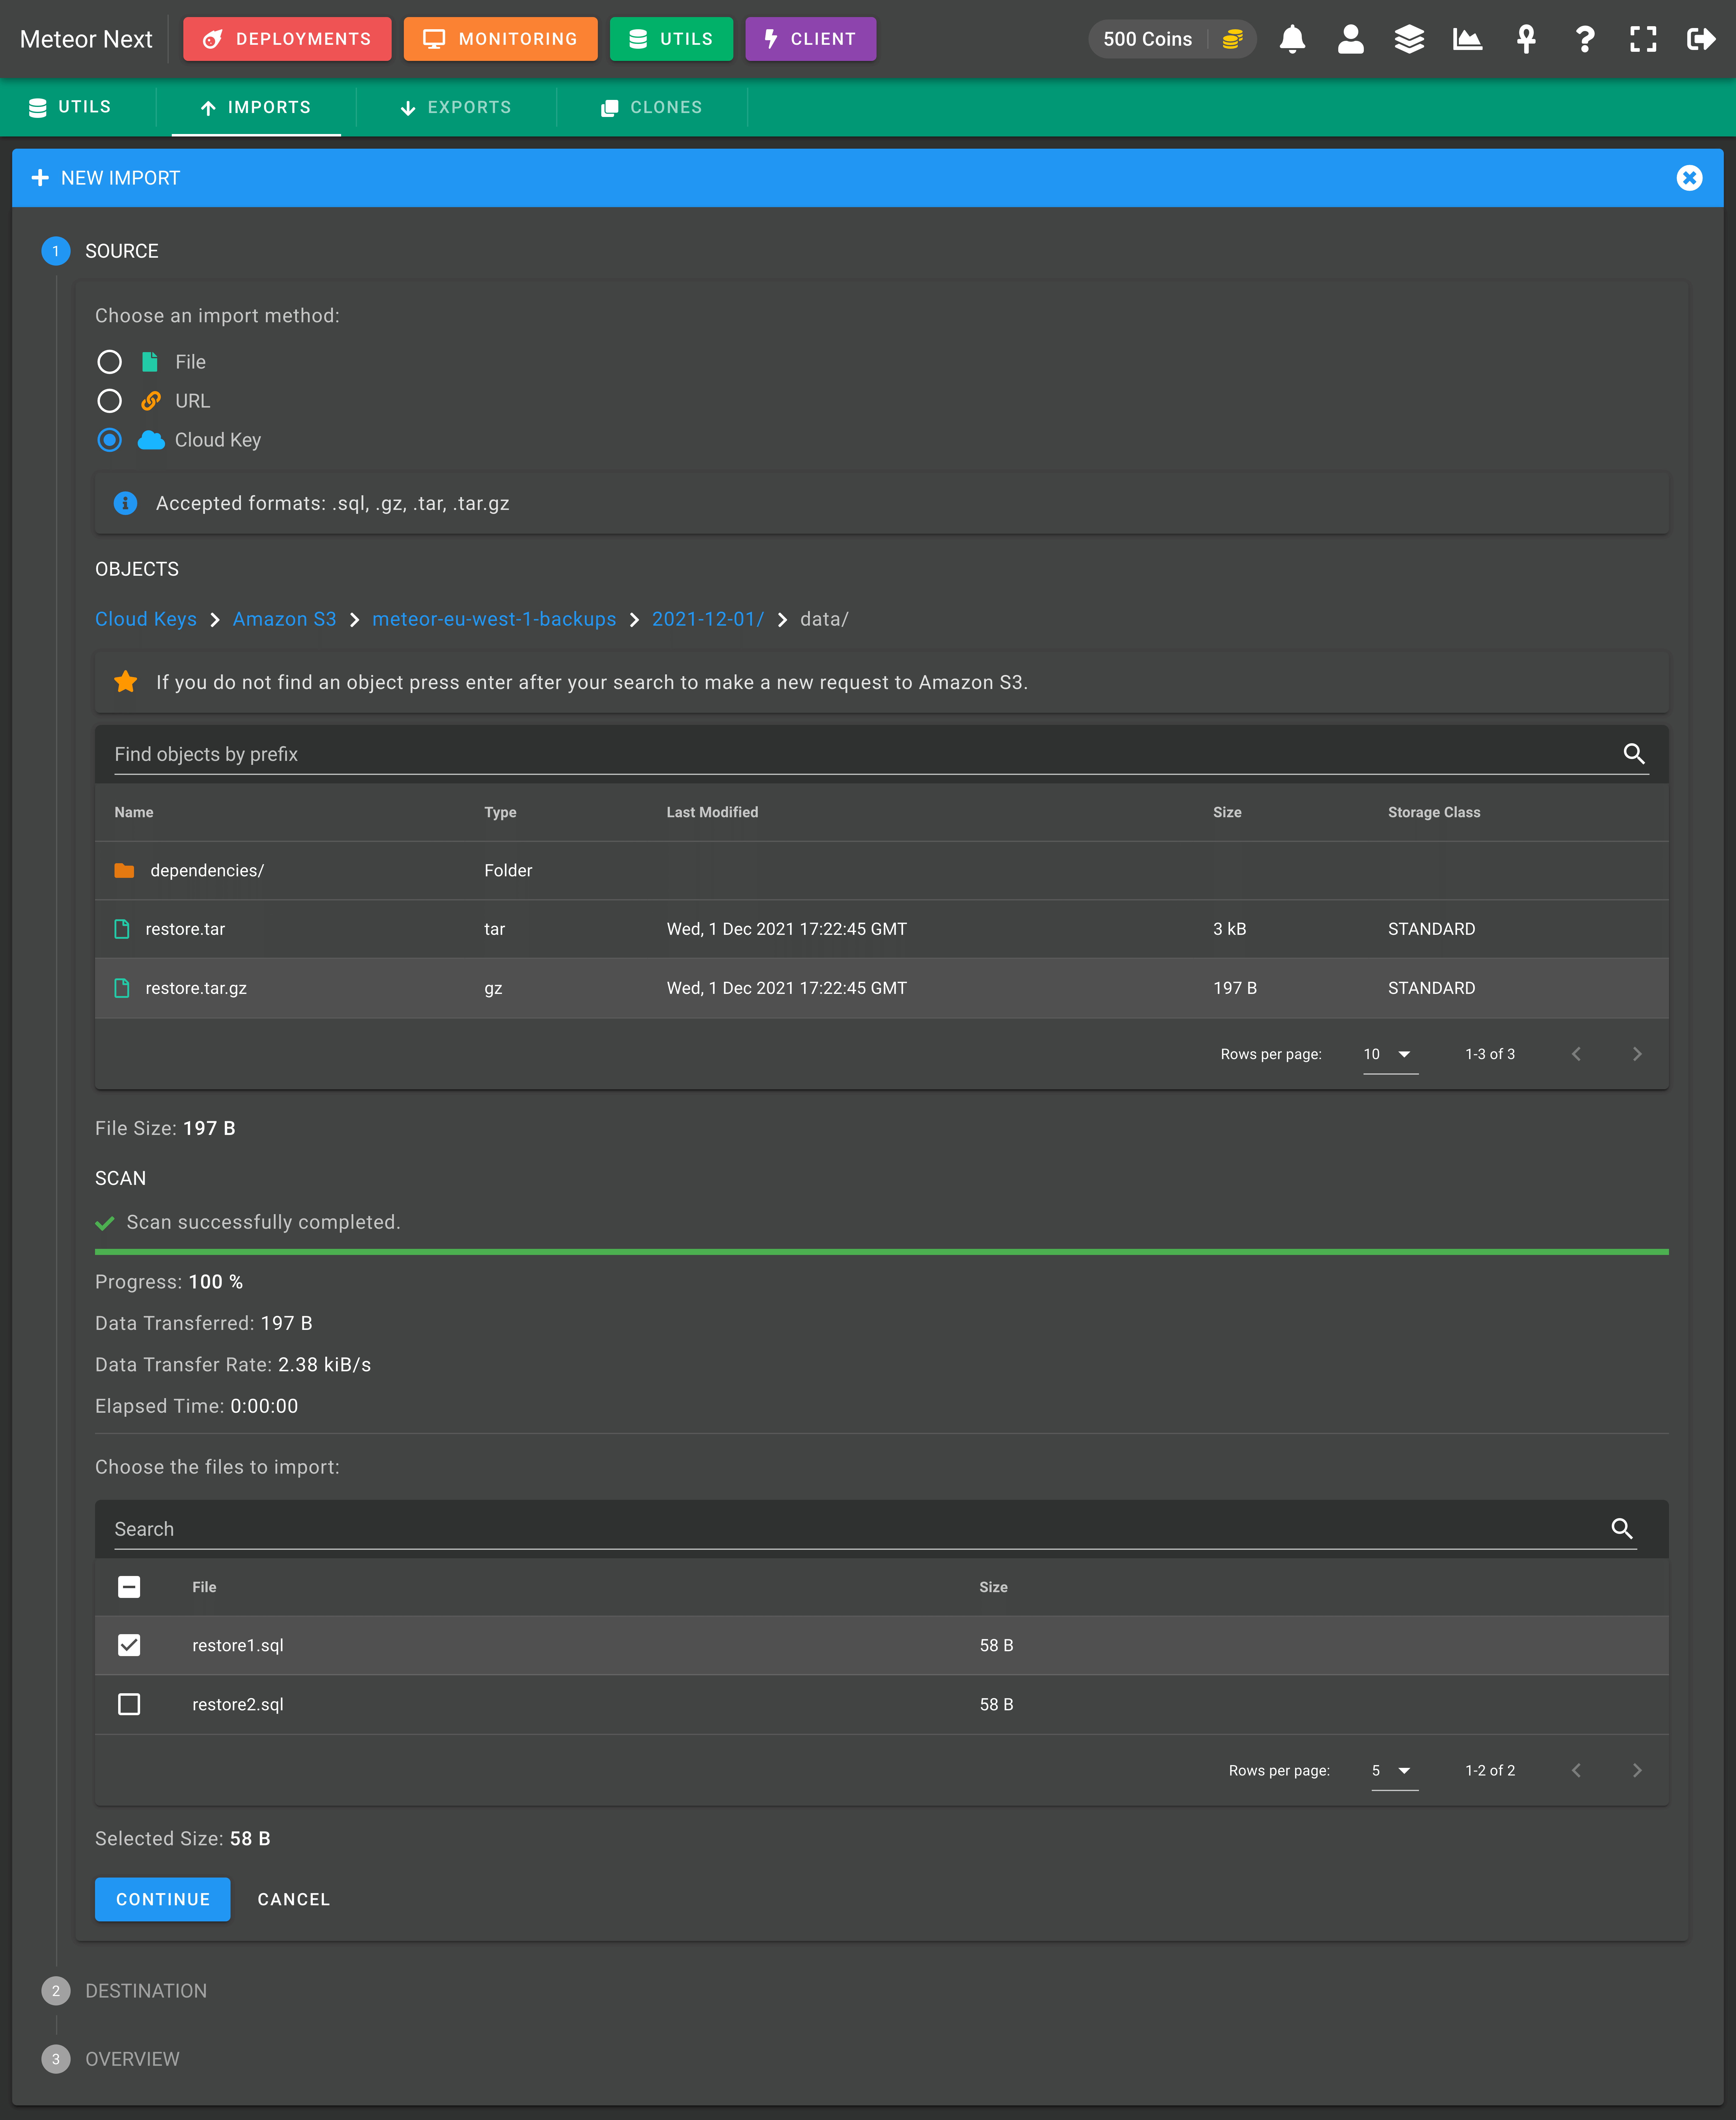Open the notifications bell icon
This screenshot has width=1736, height=2120.
coord(1292,39)
